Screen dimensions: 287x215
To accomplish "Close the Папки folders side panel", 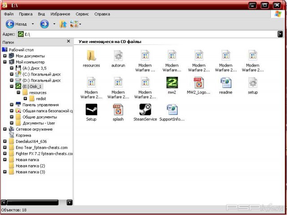I will coord(69,41).
